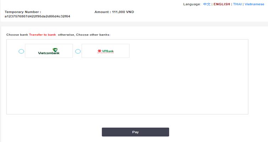Image resolution: width=268 pixels, height=142 pixels.
Task: Click the red VPBank flower icon
Action: pyautogui.click(x=100, y=51)
